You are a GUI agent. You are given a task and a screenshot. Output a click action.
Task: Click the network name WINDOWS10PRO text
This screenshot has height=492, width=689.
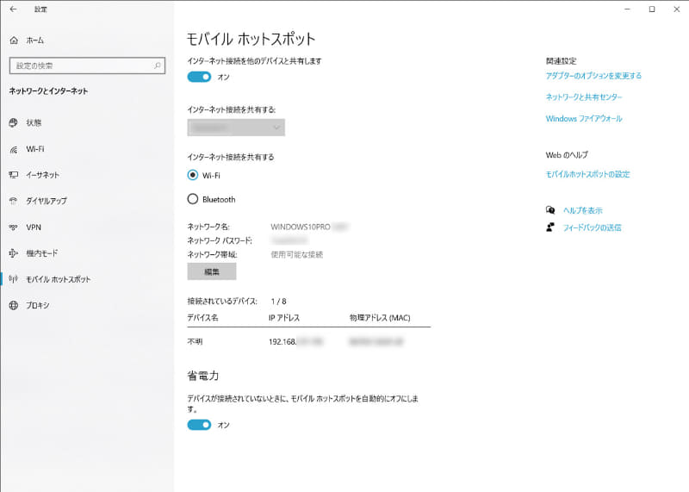pyautogui.click(x=301, y=227)
